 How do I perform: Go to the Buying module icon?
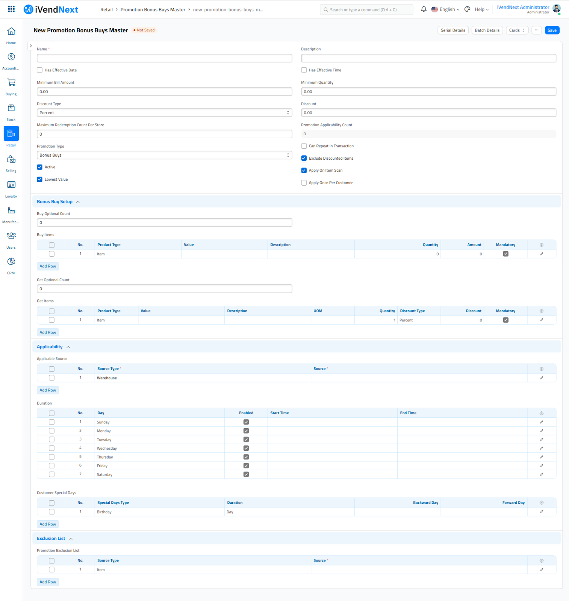click(x=11, y=83)
